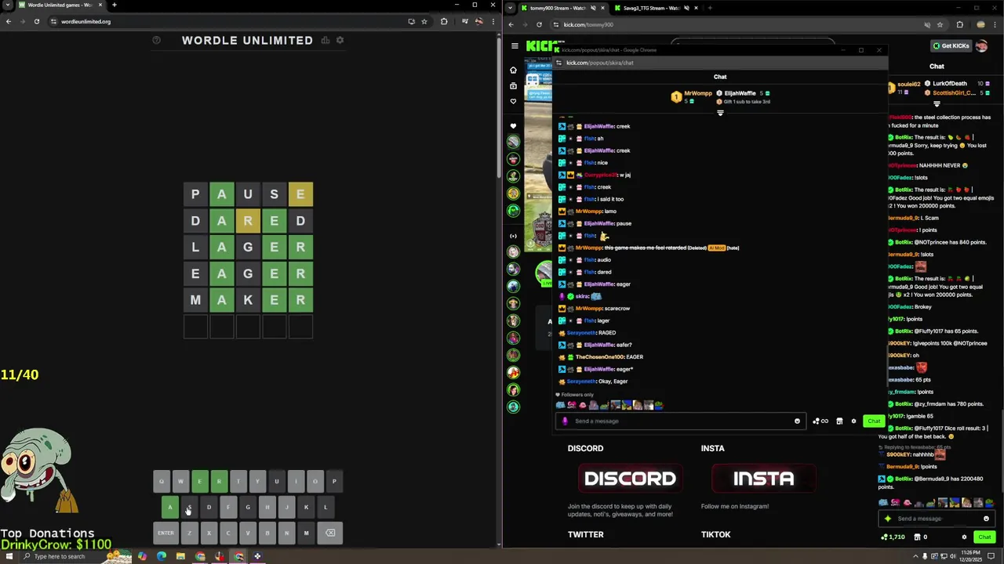Screen dimensions: 1004x564
Task: Click green Chat send button in popout
Action: (874, 421)
